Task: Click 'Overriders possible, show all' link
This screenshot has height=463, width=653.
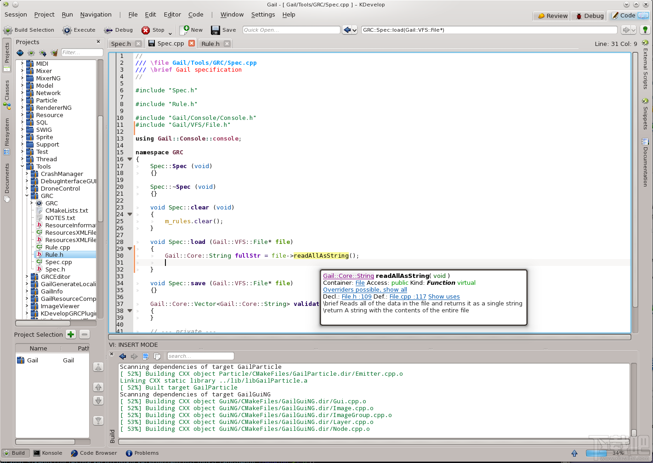Action: click(365, 290)
